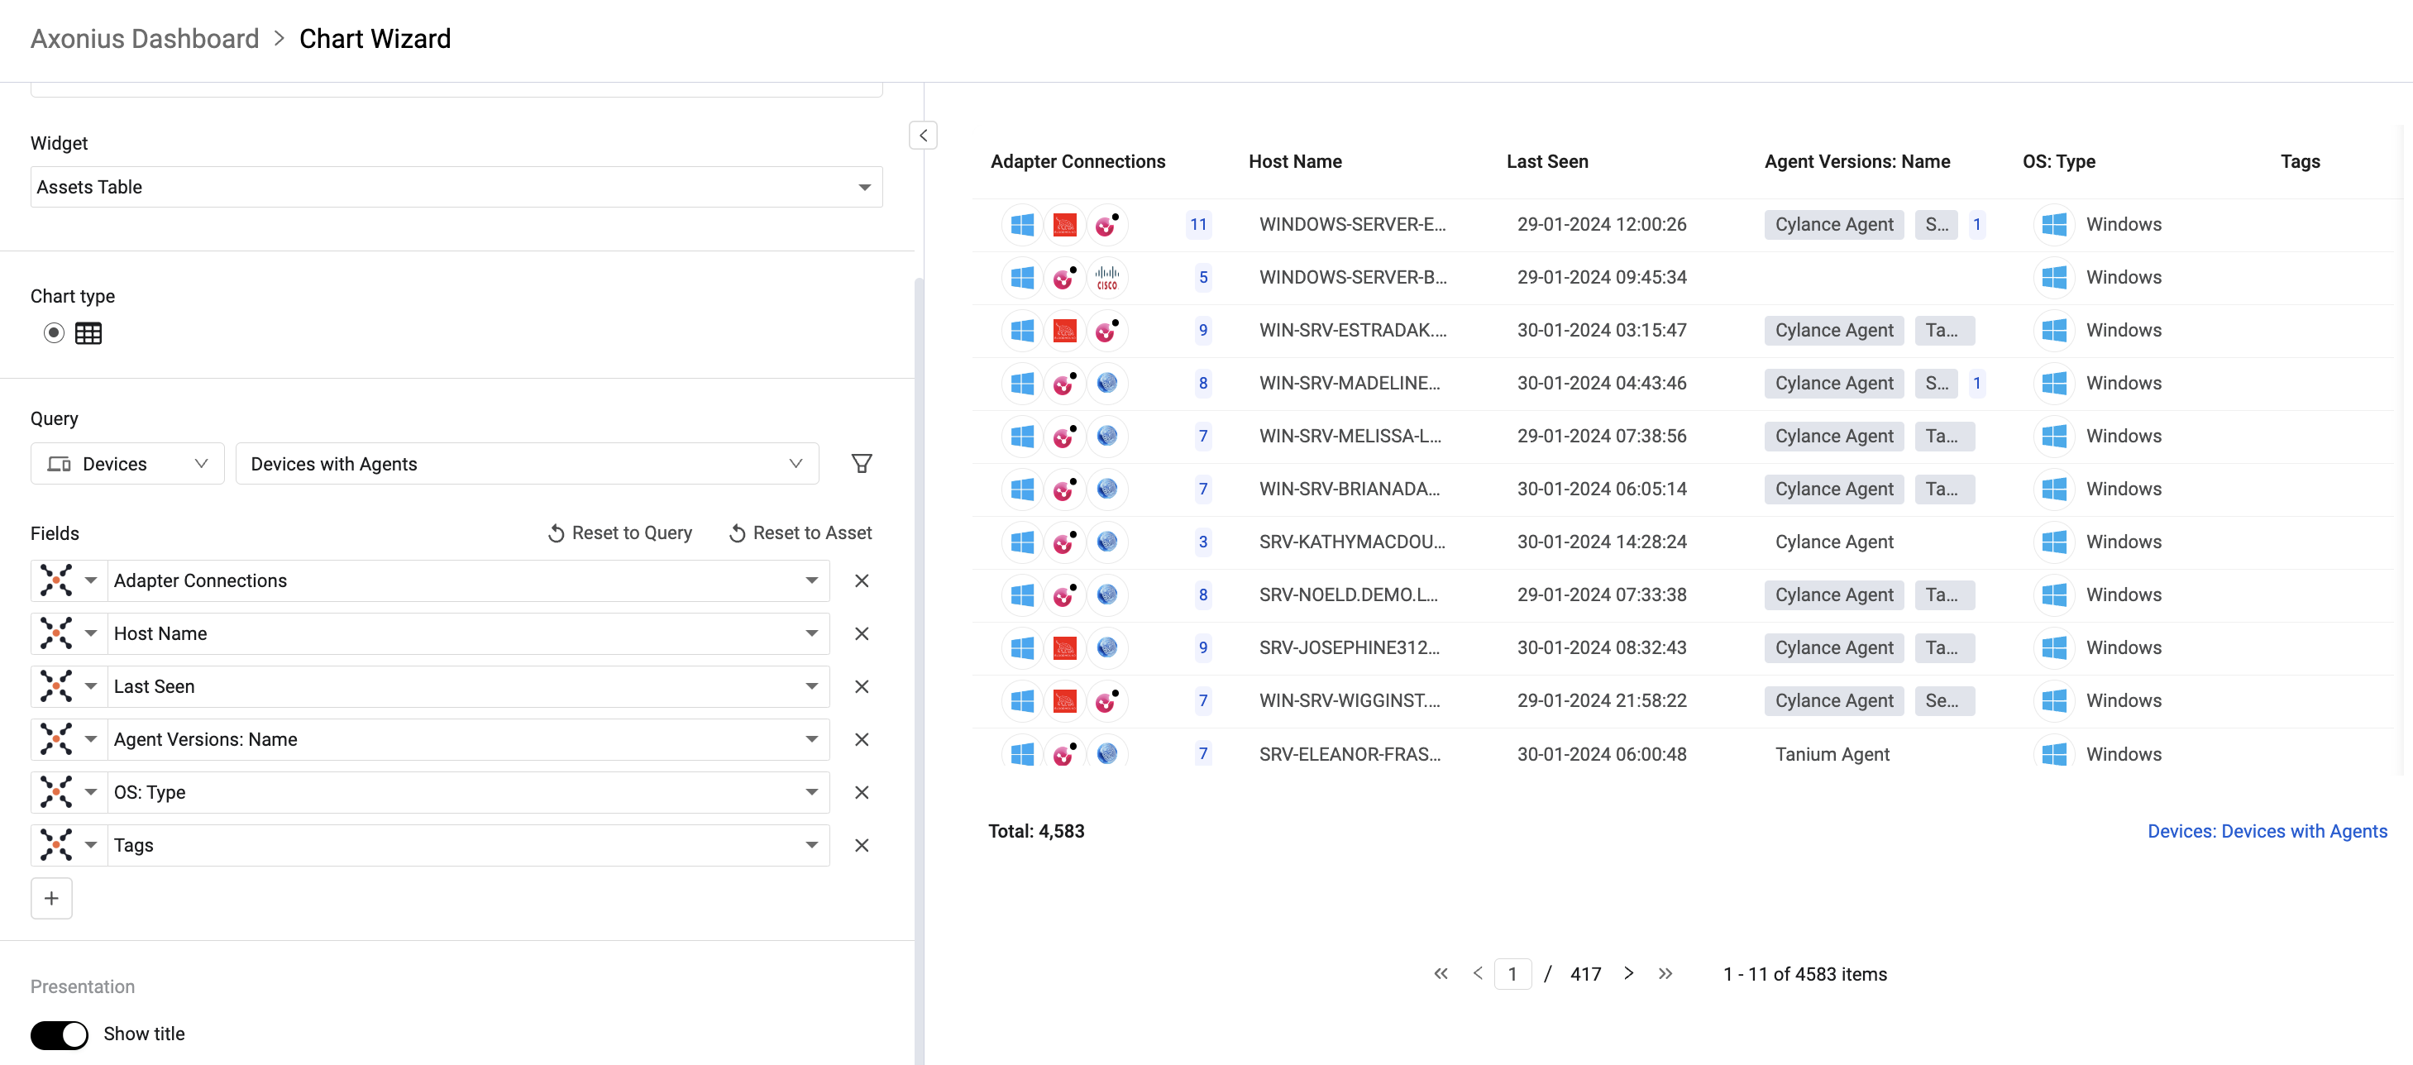Click the query filter funnel icon
2413x1065 pixels.
point(861,464)
